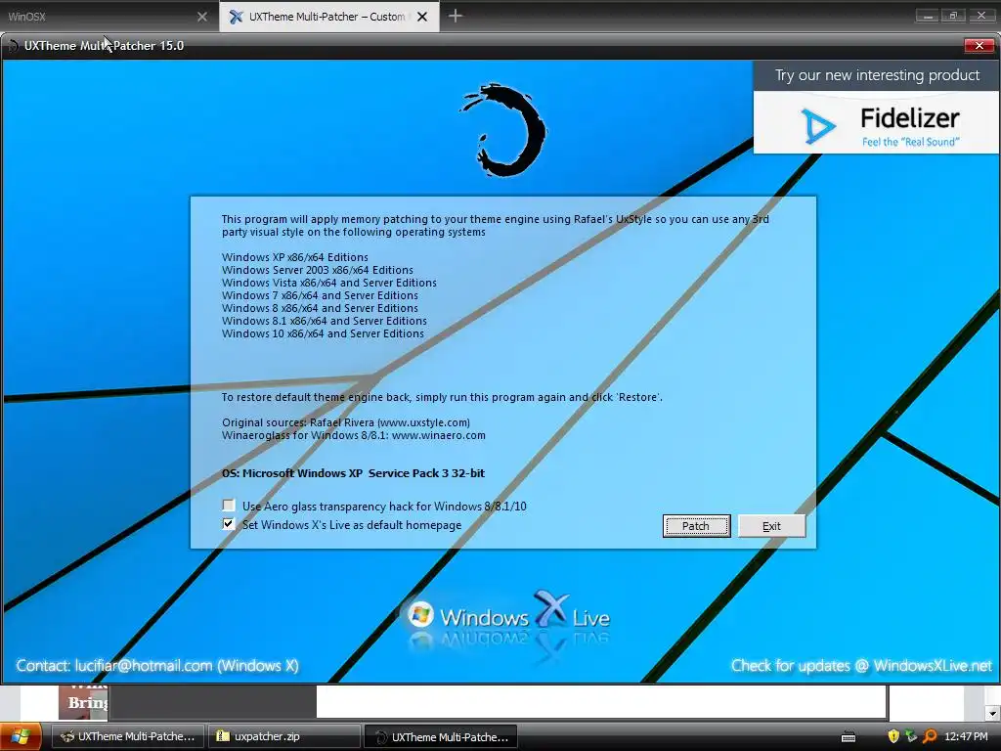Uncheck Set Windows X's Live as default homepage
Image resolution: width=1001 pixels, height=751 pixels.
click(229, 524)
